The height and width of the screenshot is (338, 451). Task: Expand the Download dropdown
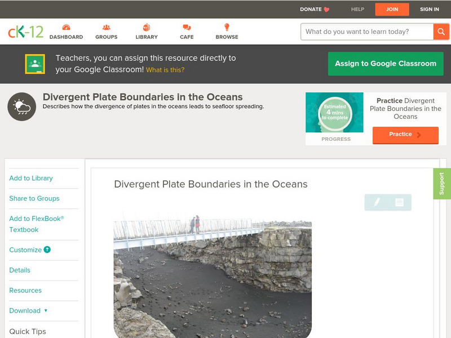[28, 311]
